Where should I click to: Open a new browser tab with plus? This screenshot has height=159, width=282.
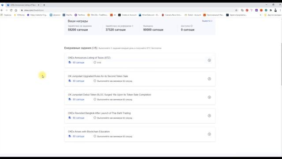click(x=44, y=5)
